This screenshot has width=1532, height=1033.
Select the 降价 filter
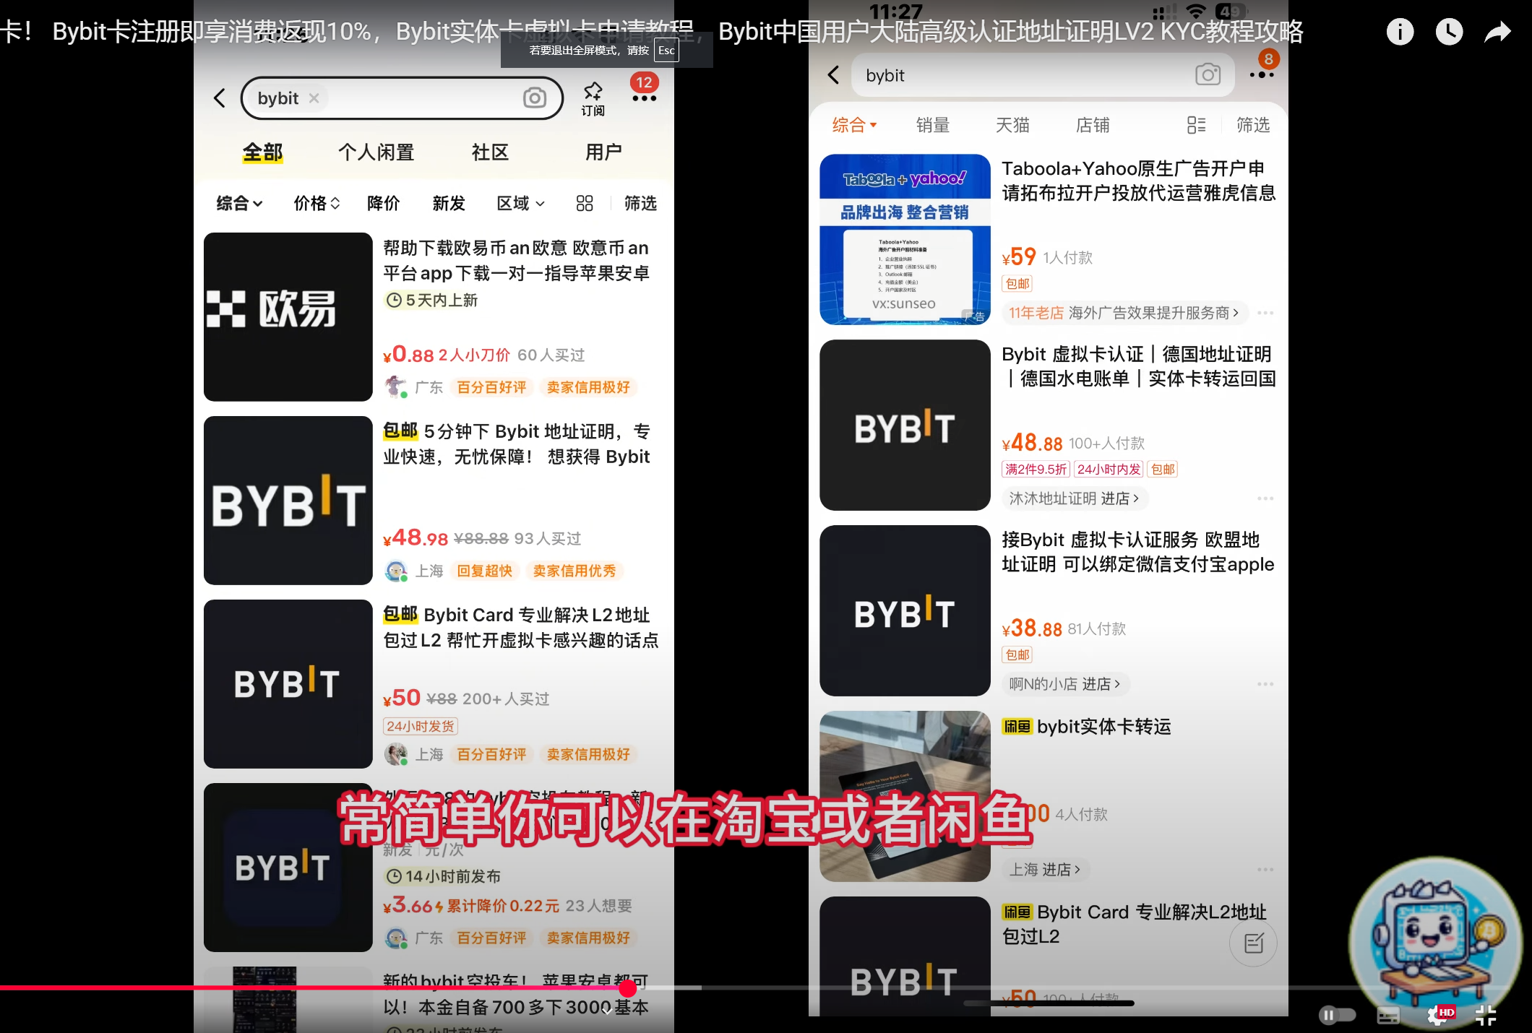(384, 204)
